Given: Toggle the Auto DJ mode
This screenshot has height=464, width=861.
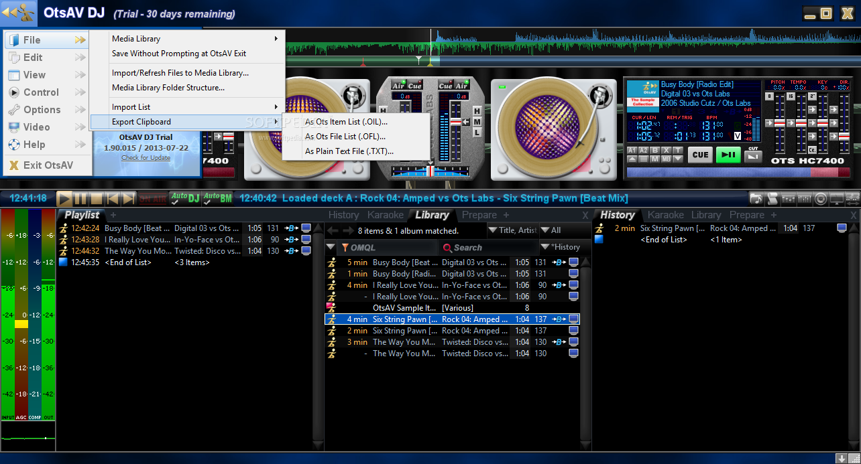Looking at the screenshot, I should point(184,198).
